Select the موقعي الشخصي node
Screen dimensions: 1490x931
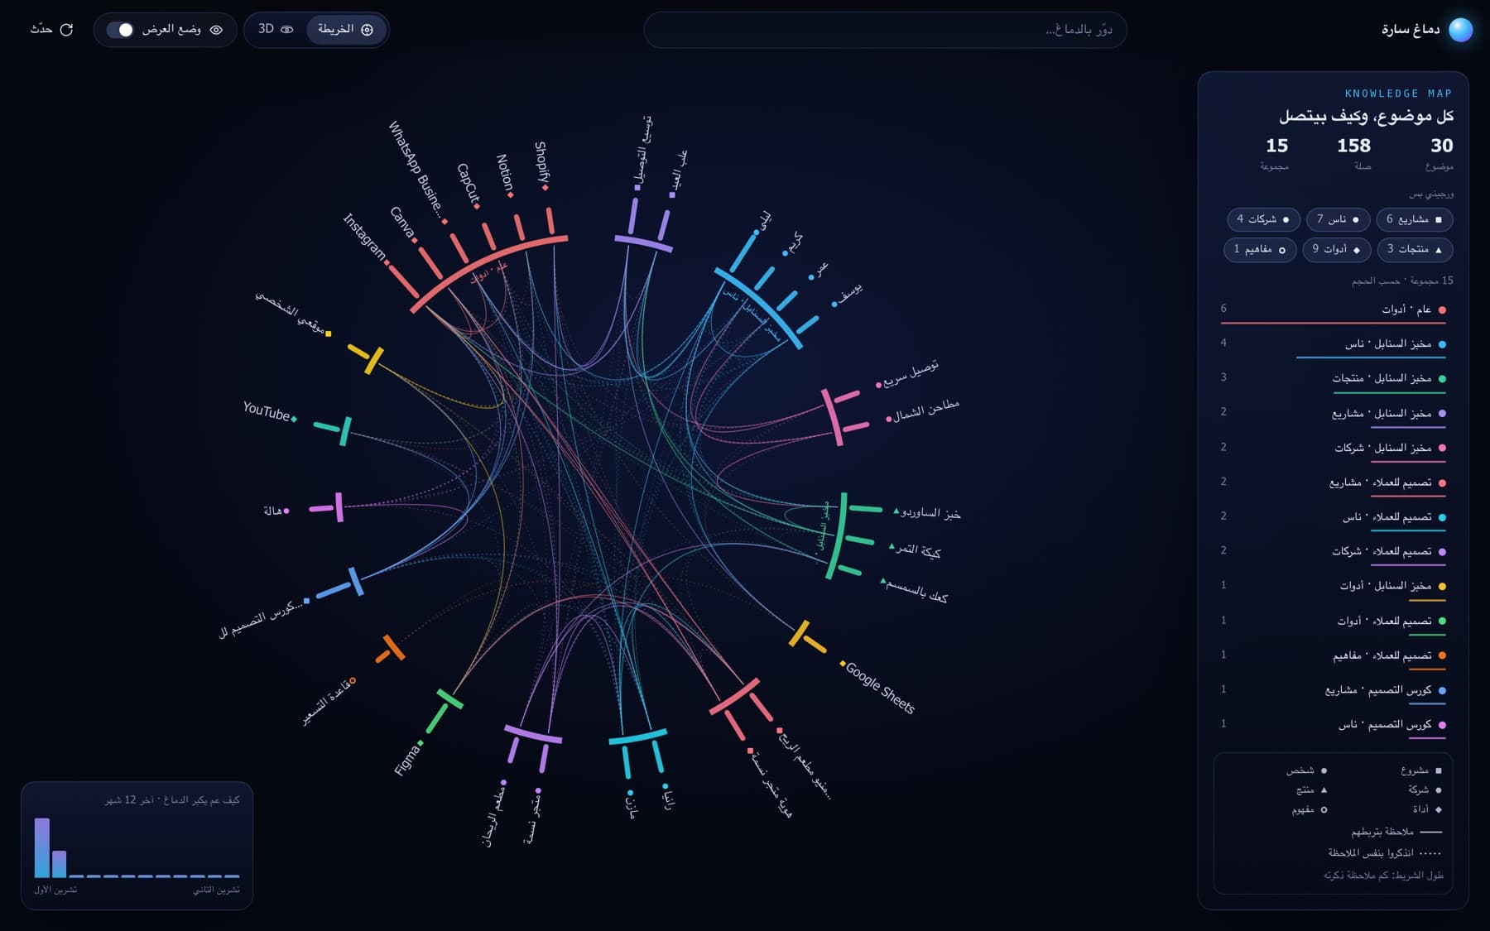pos(294,314)
